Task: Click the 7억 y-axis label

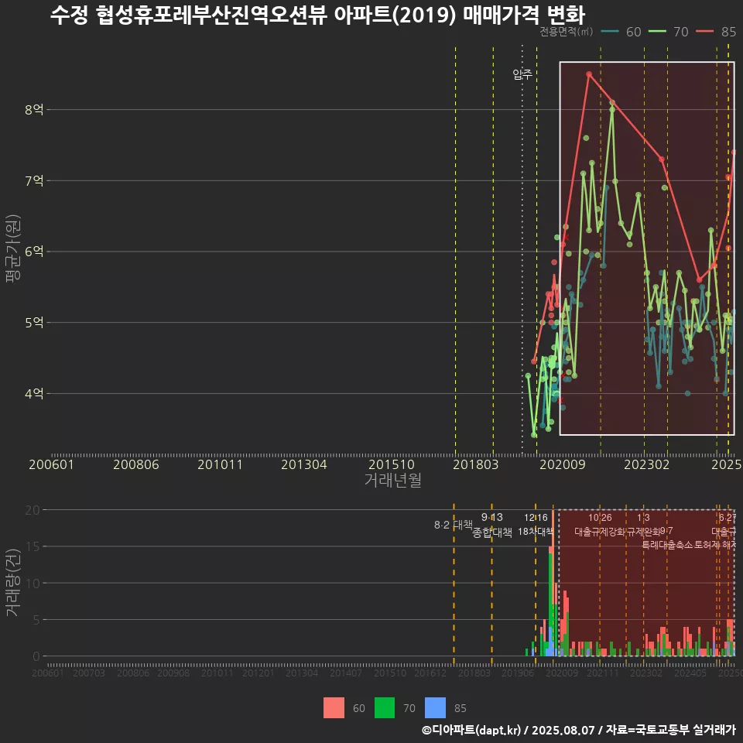Action: pos(34,180)
